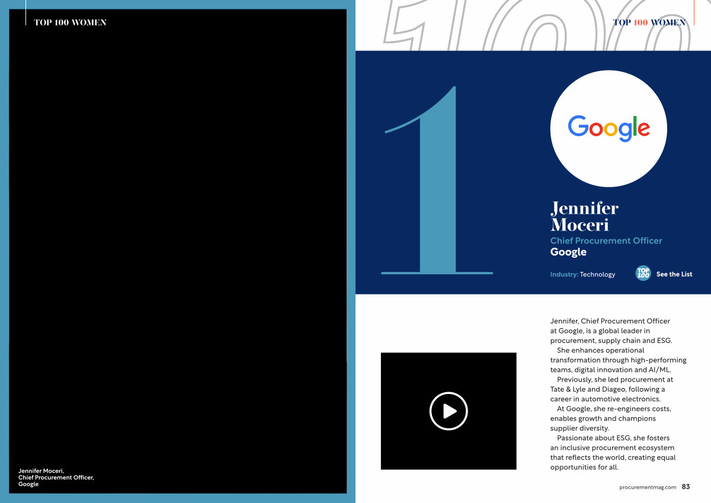Open the procurementmag.com link
711x503 pixels.
[648, 487]
